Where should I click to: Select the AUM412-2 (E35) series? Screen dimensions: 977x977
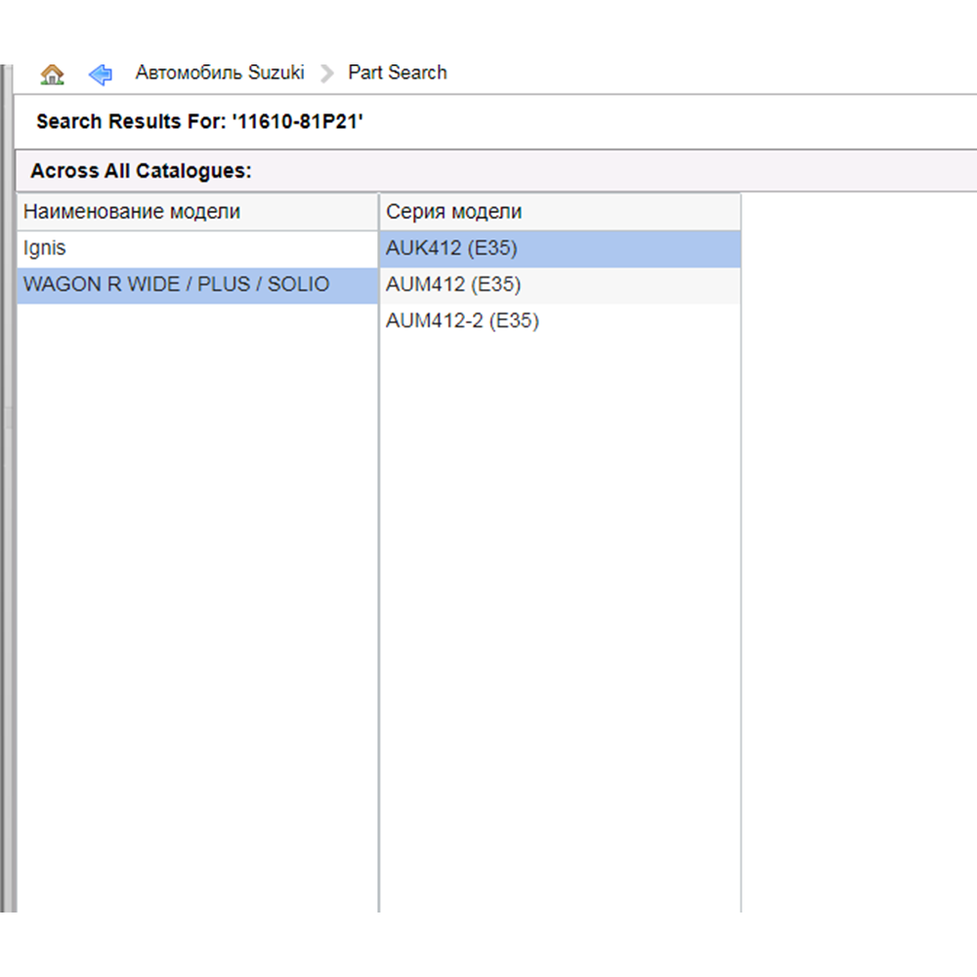point(560,320)
